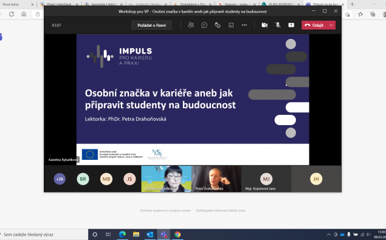Click the 'Požádat o řízení' button

[151, 25]
